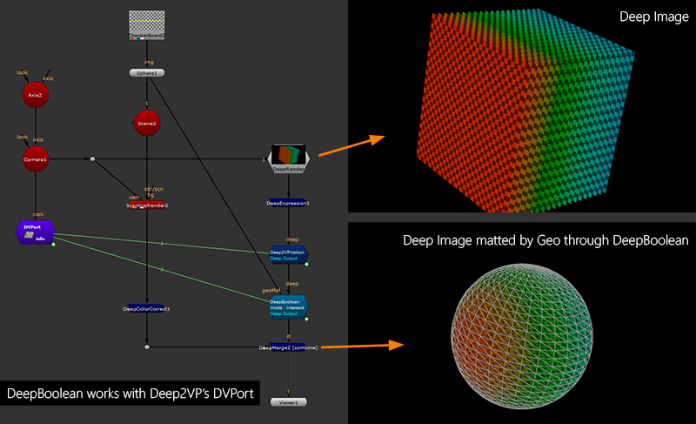Click the Deep2VPosition node
This screenshot has height=424, width=696.
point(288,255)
